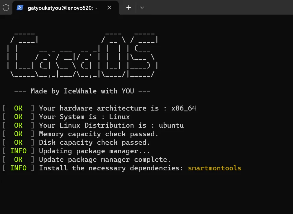Click the CasaOS ASCII art logo
Screen dimensions: 293x214
(82, 56)
